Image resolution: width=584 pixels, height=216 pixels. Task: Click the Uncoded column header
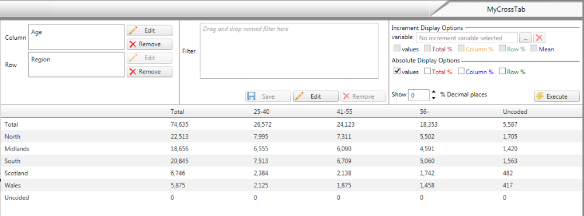(x=515, y=112)
